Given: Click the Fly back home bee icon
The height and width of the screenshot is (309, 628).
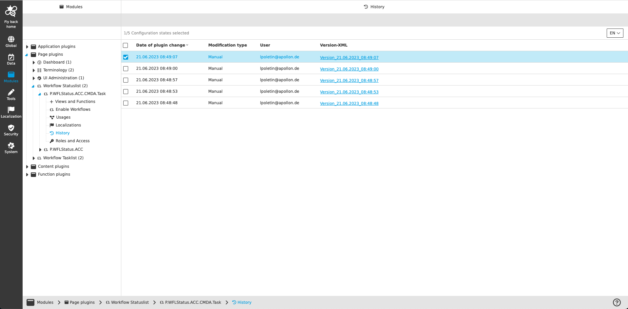Looking at the screenshot, I should pos(11,11).
